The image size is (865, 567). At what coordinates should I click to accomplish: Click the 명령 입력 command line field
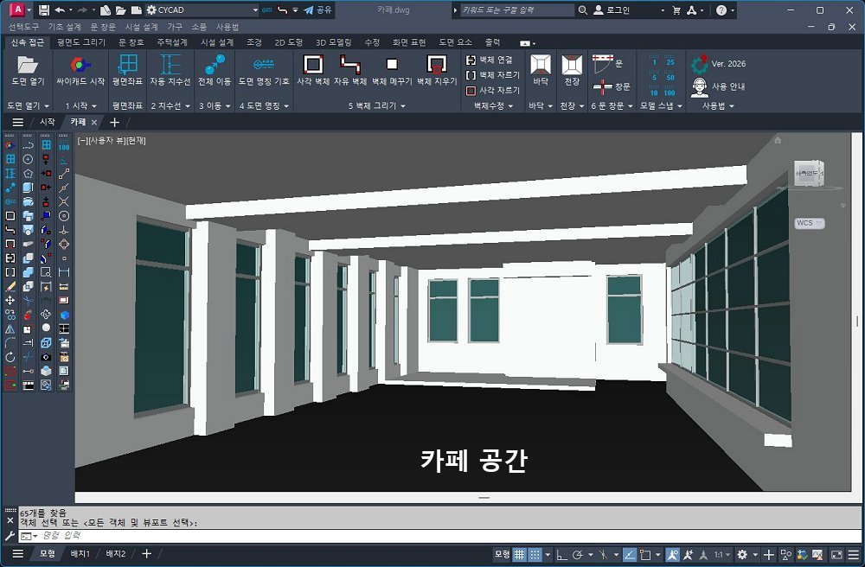(259, 536)
